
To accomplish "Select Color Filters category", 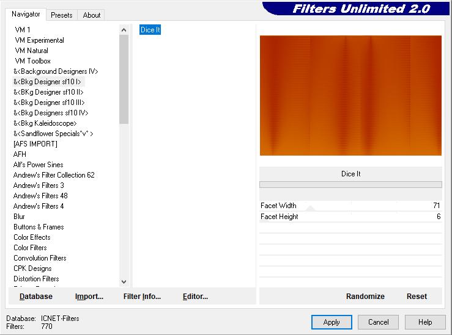I will coord(30,247).
